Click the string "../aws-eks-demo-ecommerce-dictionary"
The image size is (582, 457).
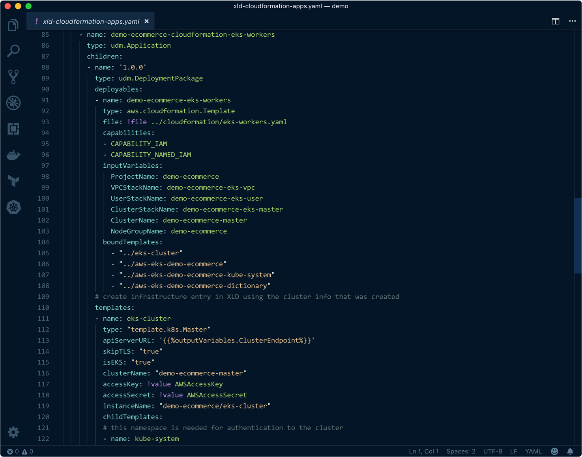pos(195,286)
